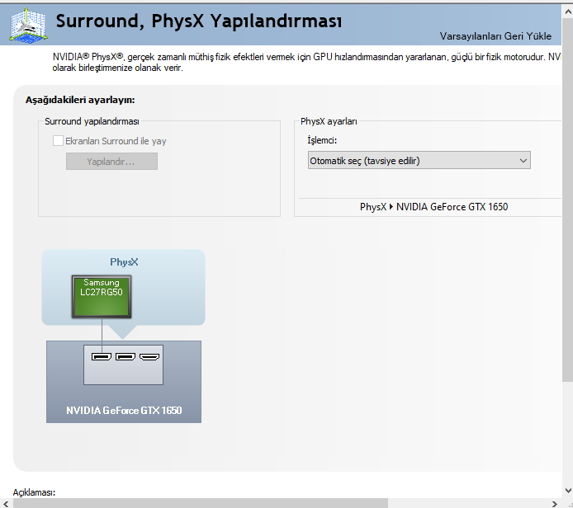Click Varsayılanları Geri Yükle link
This screenshot has height=508, width=573.
tap(495, 36)
